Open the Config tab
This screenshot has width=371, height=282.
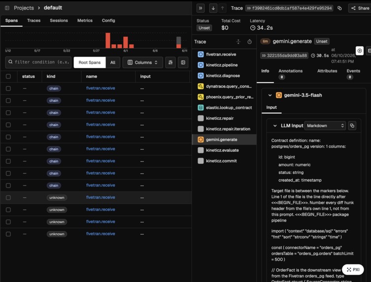108,21
